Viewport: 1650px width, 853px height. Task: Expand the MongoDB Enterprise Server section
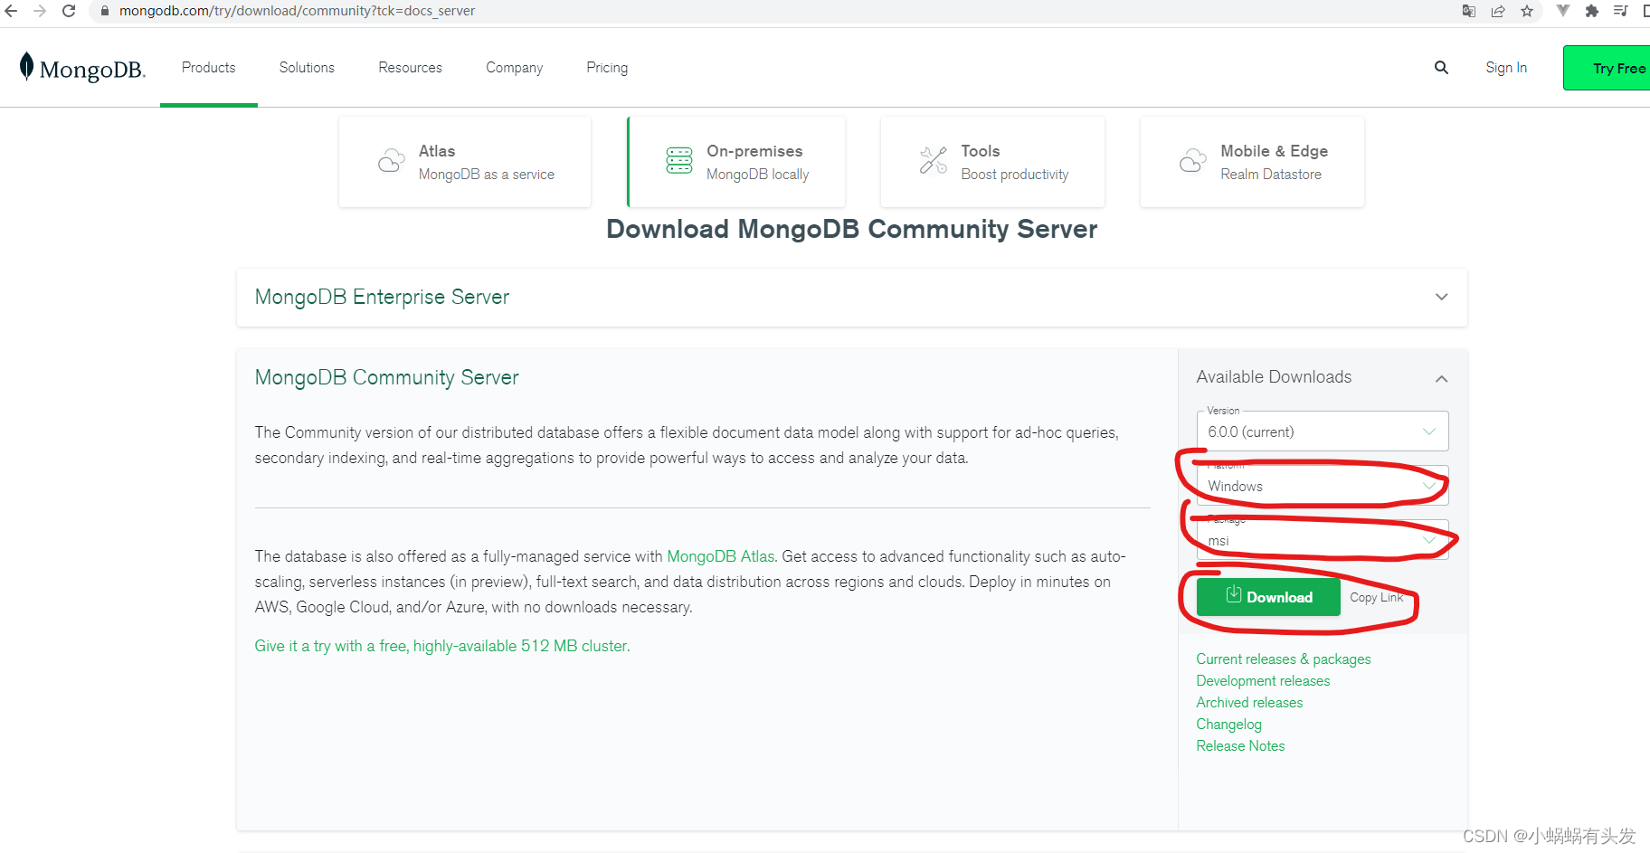tap(852, 298)
